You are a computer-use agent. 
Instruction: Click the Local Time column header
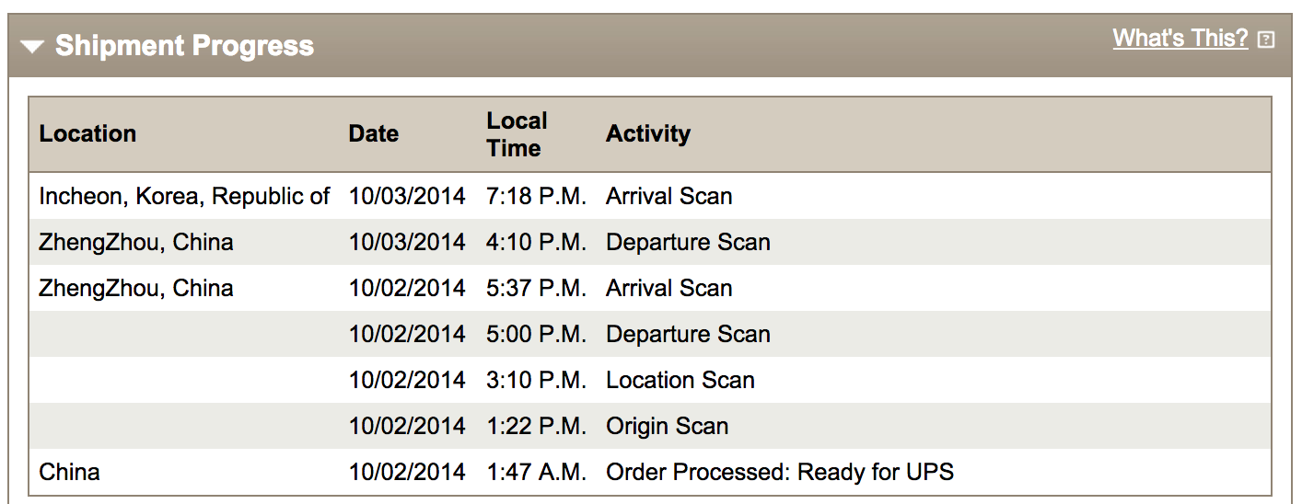(517, 134)
